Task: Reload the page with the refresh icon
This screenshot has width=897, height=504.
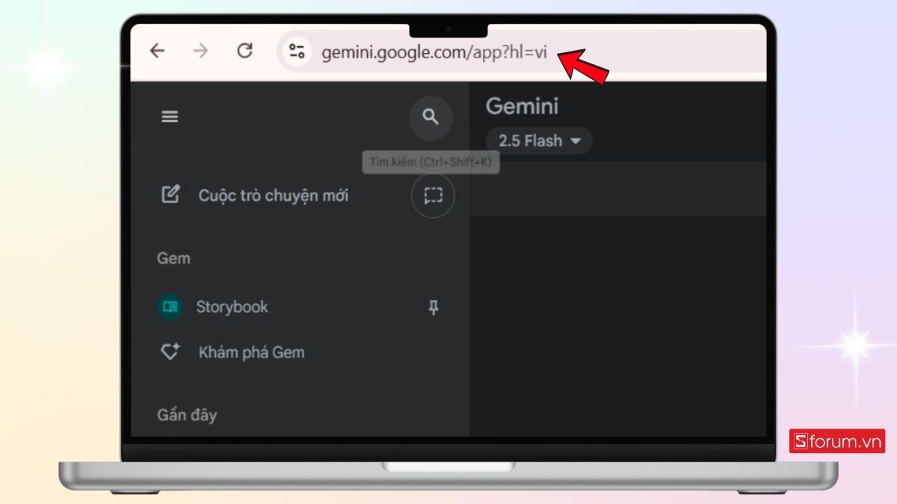Action: (244, 51)
